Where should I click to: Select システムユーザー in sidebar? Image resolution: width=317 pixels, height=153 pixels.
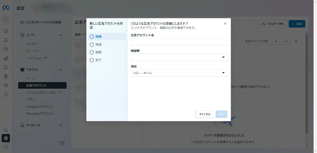38,58
